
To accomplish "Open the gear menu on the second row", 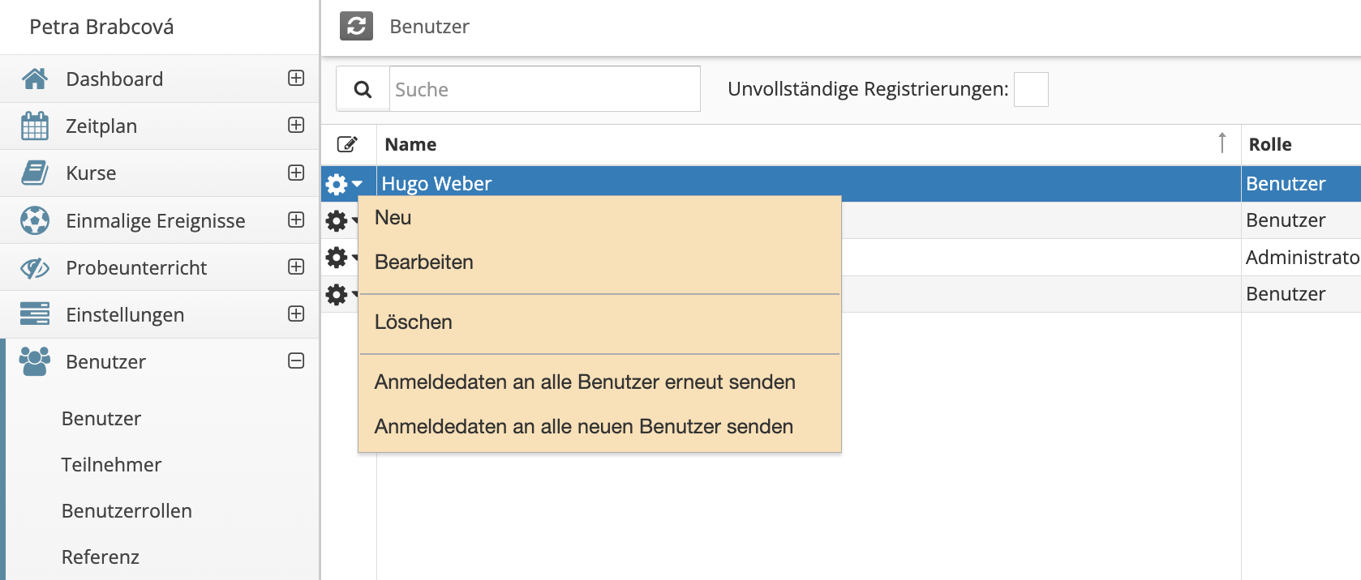I will (x=341, y=220).
